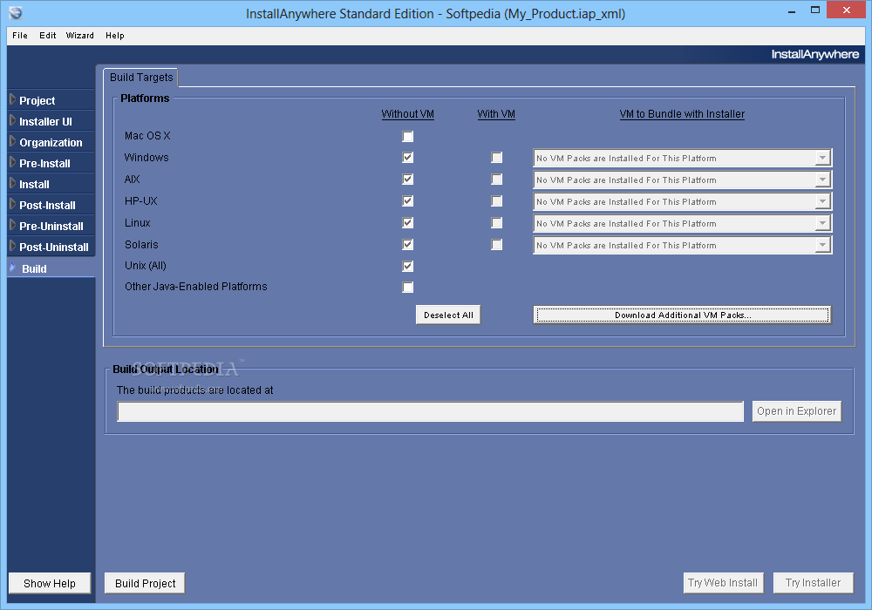Click the Build sidebar arrow
The height and width of the screenshot is (610, 872).
(13, 268)
